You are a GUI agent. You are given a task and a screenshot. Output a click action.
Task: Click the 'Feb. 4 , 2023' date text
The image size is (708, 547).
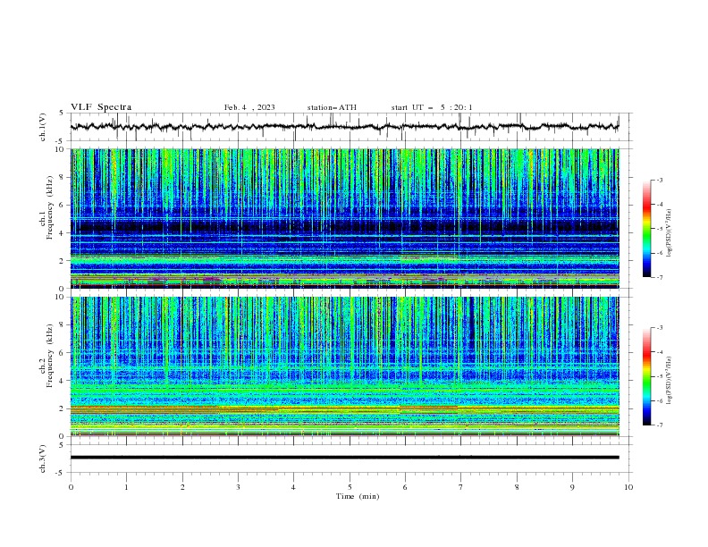pyautogui.click(x=249, y=107)
